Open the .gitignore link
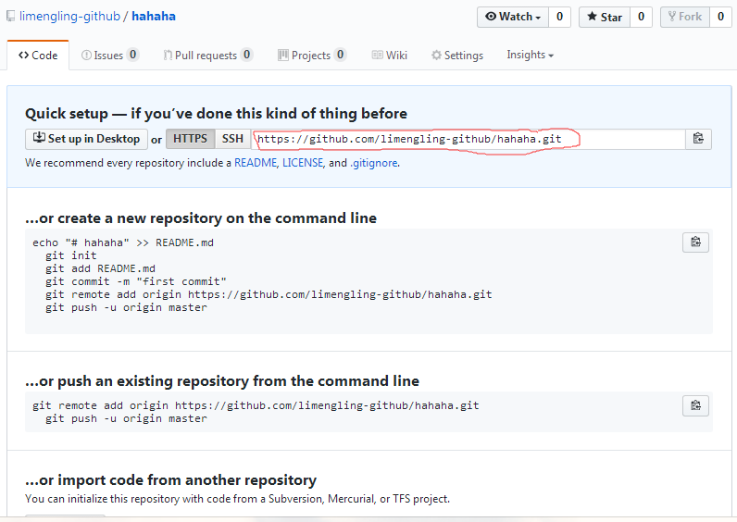This screenshot has width=737, height=522. [x=374, y=163]
